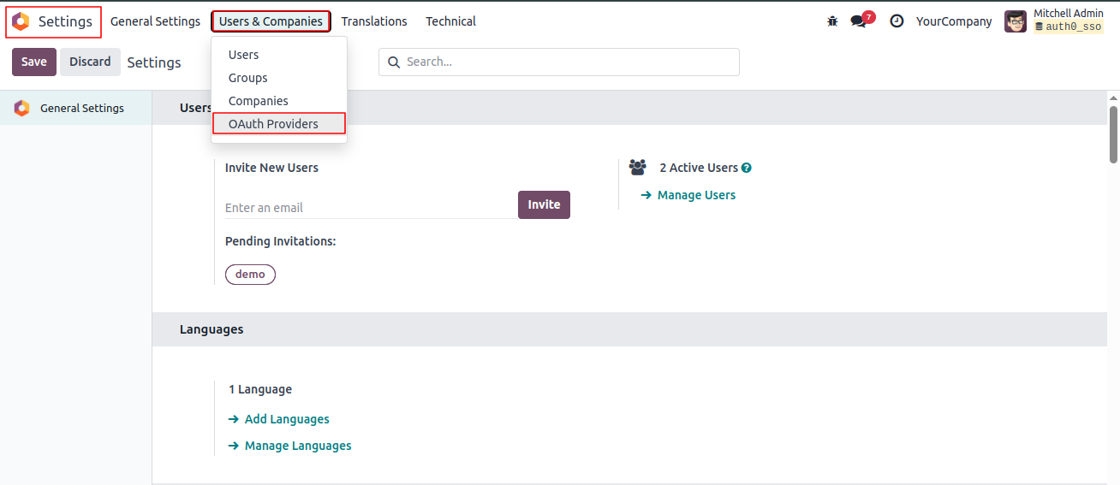Click the help icon beside Active Users

(x=747, y=168)
